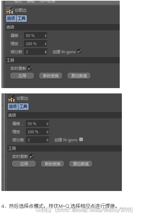Click the 缩放 100 % field in lower panel
Image resolution: width=142 pixels, height=216 pixels.
[37, 132]
